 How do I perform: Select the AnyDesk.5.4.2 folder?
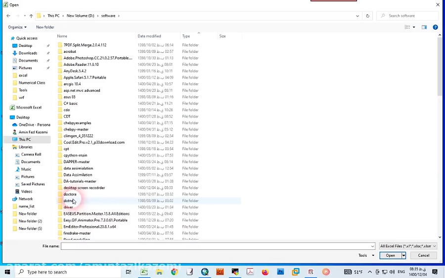[75, 71]
